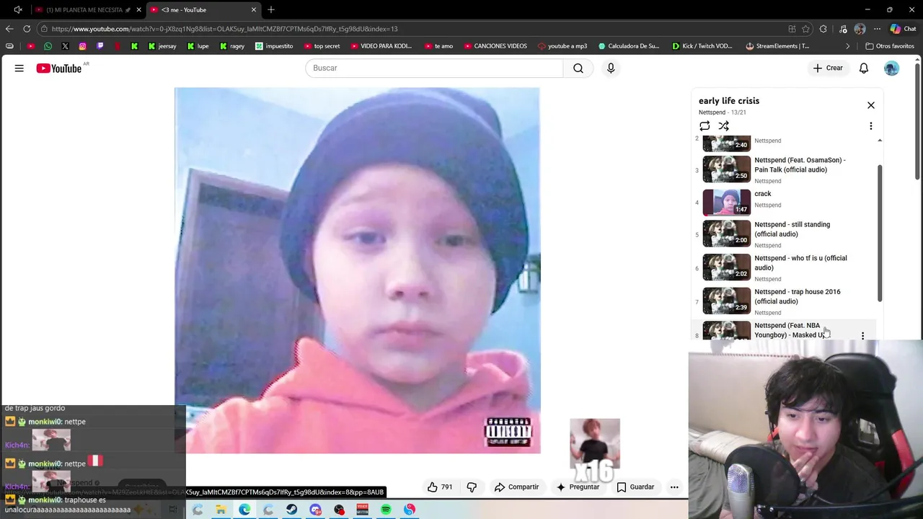Viewport: 923px width, 519px height.
Task: Open a new browser tab
Action: coord(271,10)
